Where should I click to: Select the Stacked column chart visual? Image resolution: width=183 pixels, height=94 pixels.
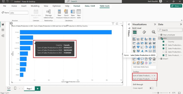138,39
